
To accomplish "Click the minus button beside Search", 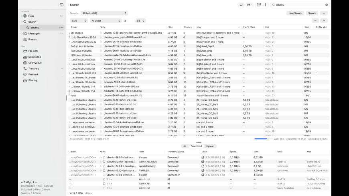I will click(324, 13).
